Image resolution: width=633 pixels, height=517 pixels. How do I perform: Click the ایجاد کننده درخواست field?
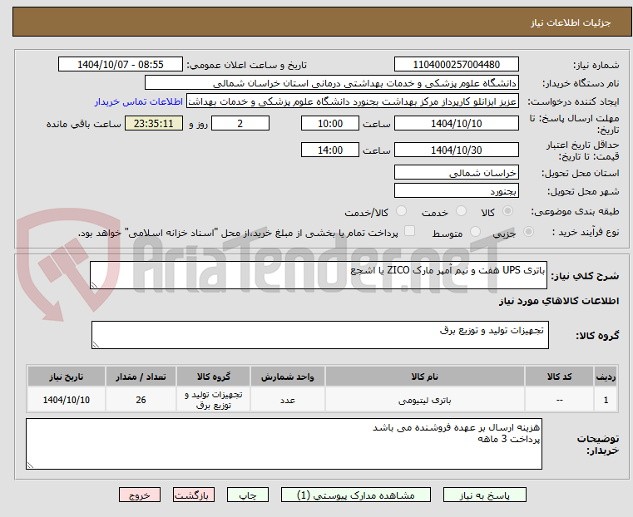pos(353,101)
